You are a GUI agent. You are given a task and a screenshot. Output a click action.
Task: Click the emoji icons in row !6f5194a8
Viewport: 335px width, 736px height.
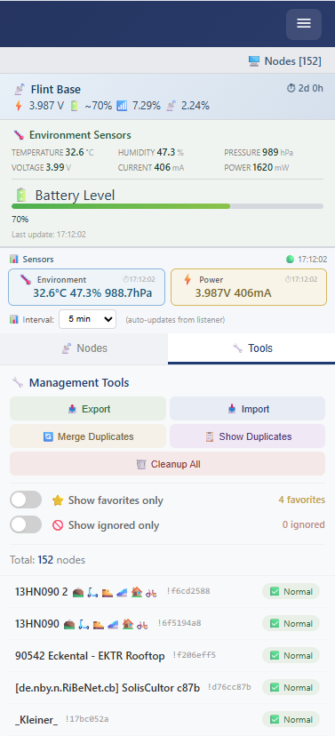point(105,624)
